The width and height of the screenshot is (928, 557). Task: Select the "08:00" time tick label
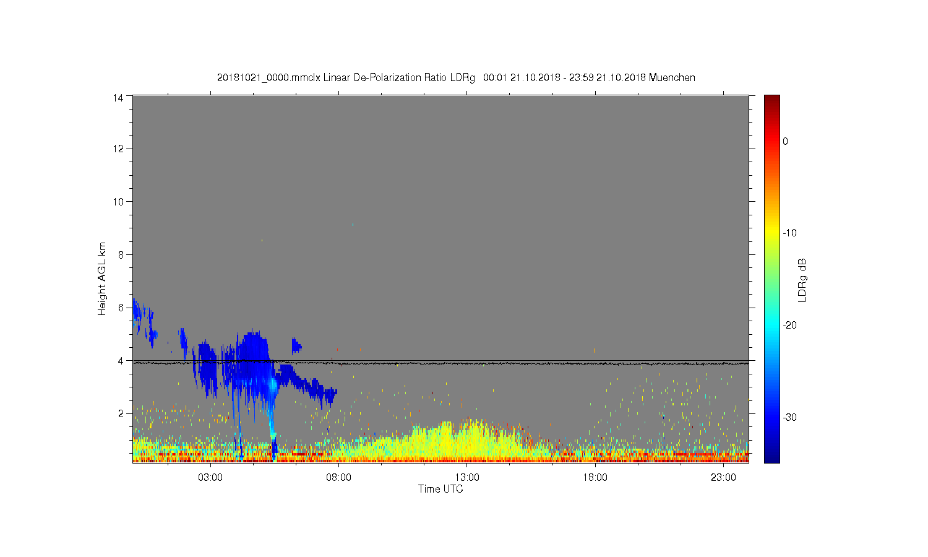339,478
